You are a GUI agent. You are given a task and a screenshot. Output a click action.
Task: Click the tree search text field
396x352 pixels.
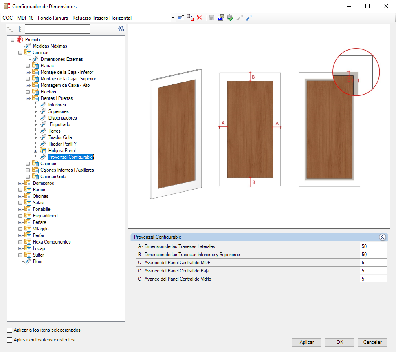(57, 29)
